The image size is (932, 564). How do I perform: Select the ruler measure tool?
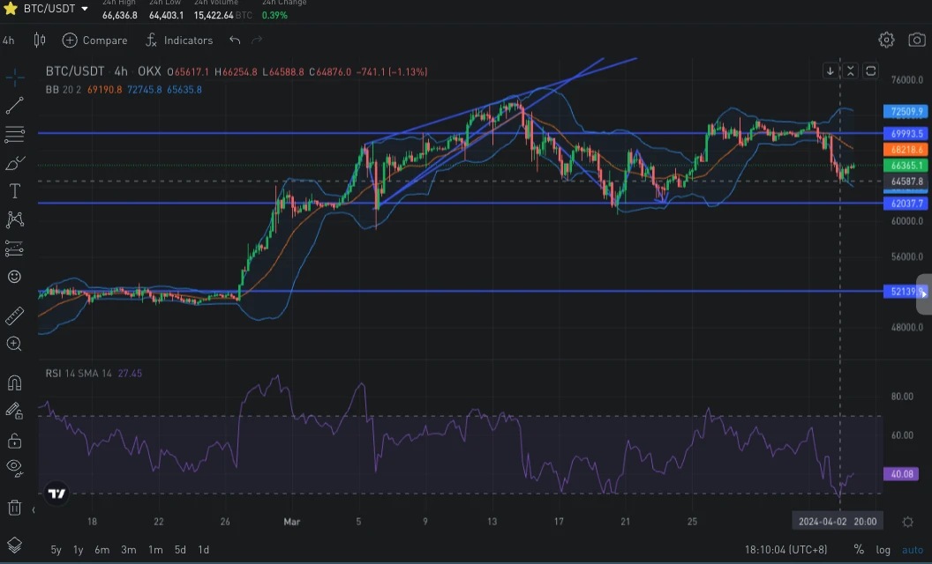pyautogui.click(x=14, y=315)
